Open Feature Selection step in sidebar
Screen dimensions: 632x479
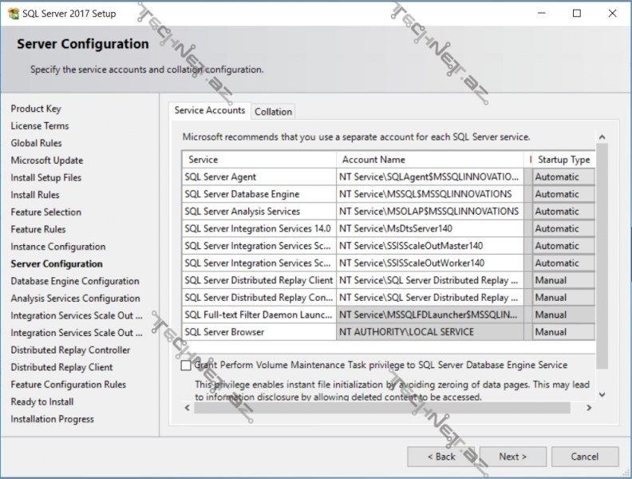coord(46,212)
